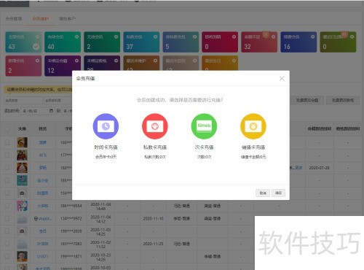Open the member name link in 177*** row
The width and height of the screenshot is (364, 270).
click(43, 155)
